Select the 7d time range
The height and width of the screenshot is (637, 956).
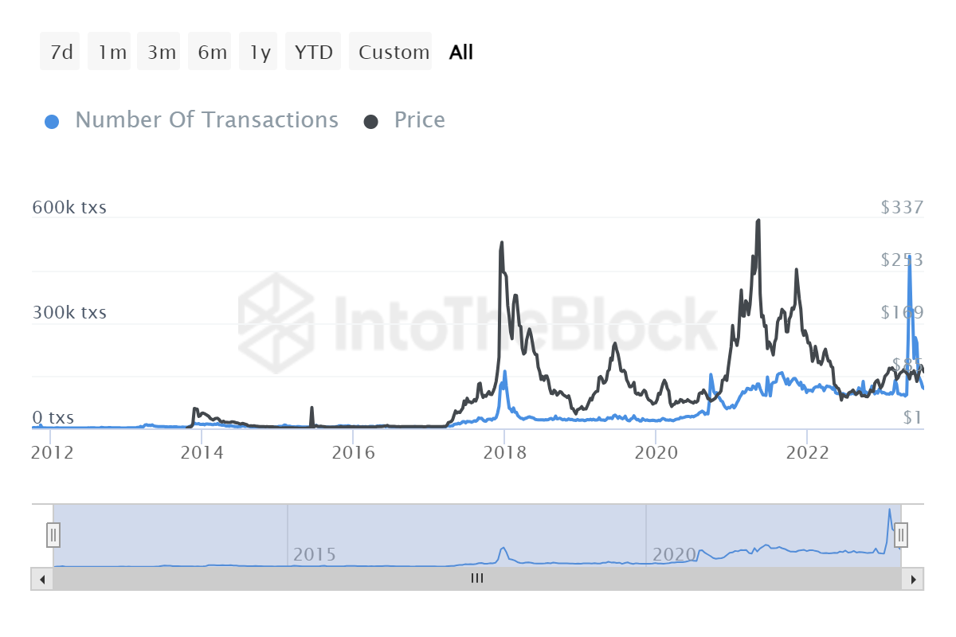[x=60, y=52]
